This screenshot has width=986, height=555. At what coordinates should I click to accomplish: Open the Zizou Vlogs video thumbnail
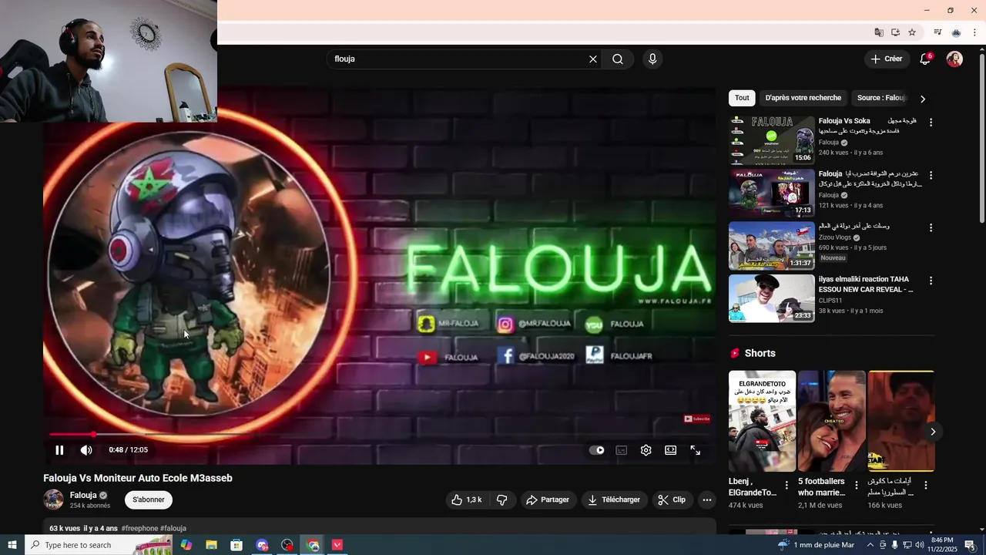click(x=771, y=246)
